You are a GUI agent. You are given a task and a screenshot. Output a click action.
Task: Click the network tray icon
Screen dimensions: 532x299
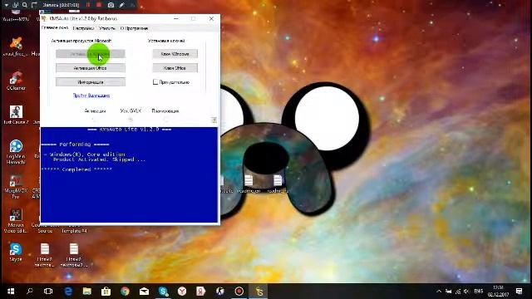click(x=458, y=292)
